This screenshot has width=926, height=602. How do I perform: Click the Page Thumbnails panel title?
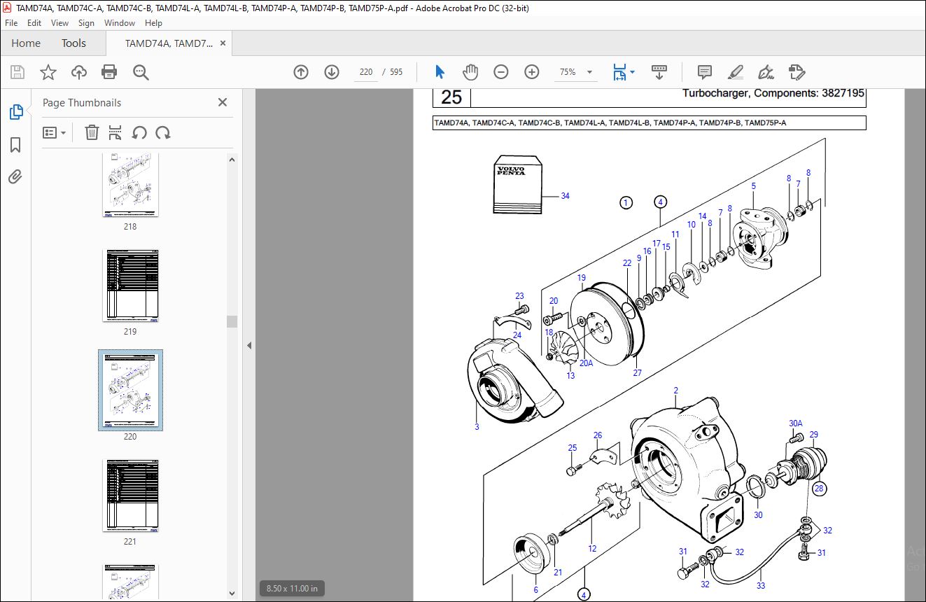(x=82, y=102)
